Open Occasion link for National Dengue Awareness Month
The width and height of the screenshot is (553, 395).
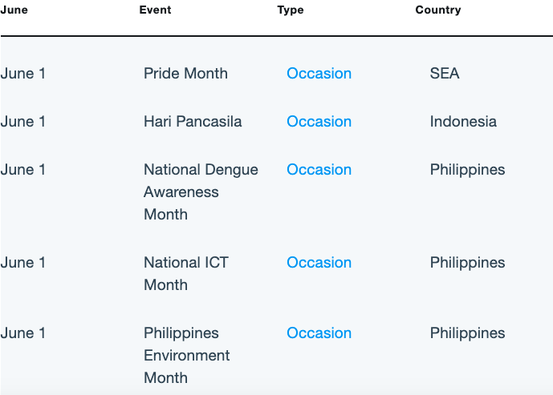click(319, 170)
